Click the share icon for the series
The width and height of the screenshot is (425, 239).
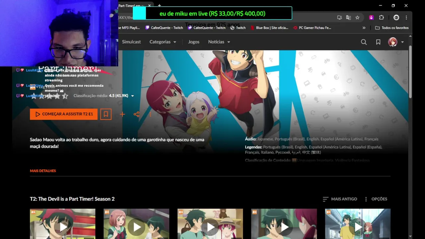[136, 114]
